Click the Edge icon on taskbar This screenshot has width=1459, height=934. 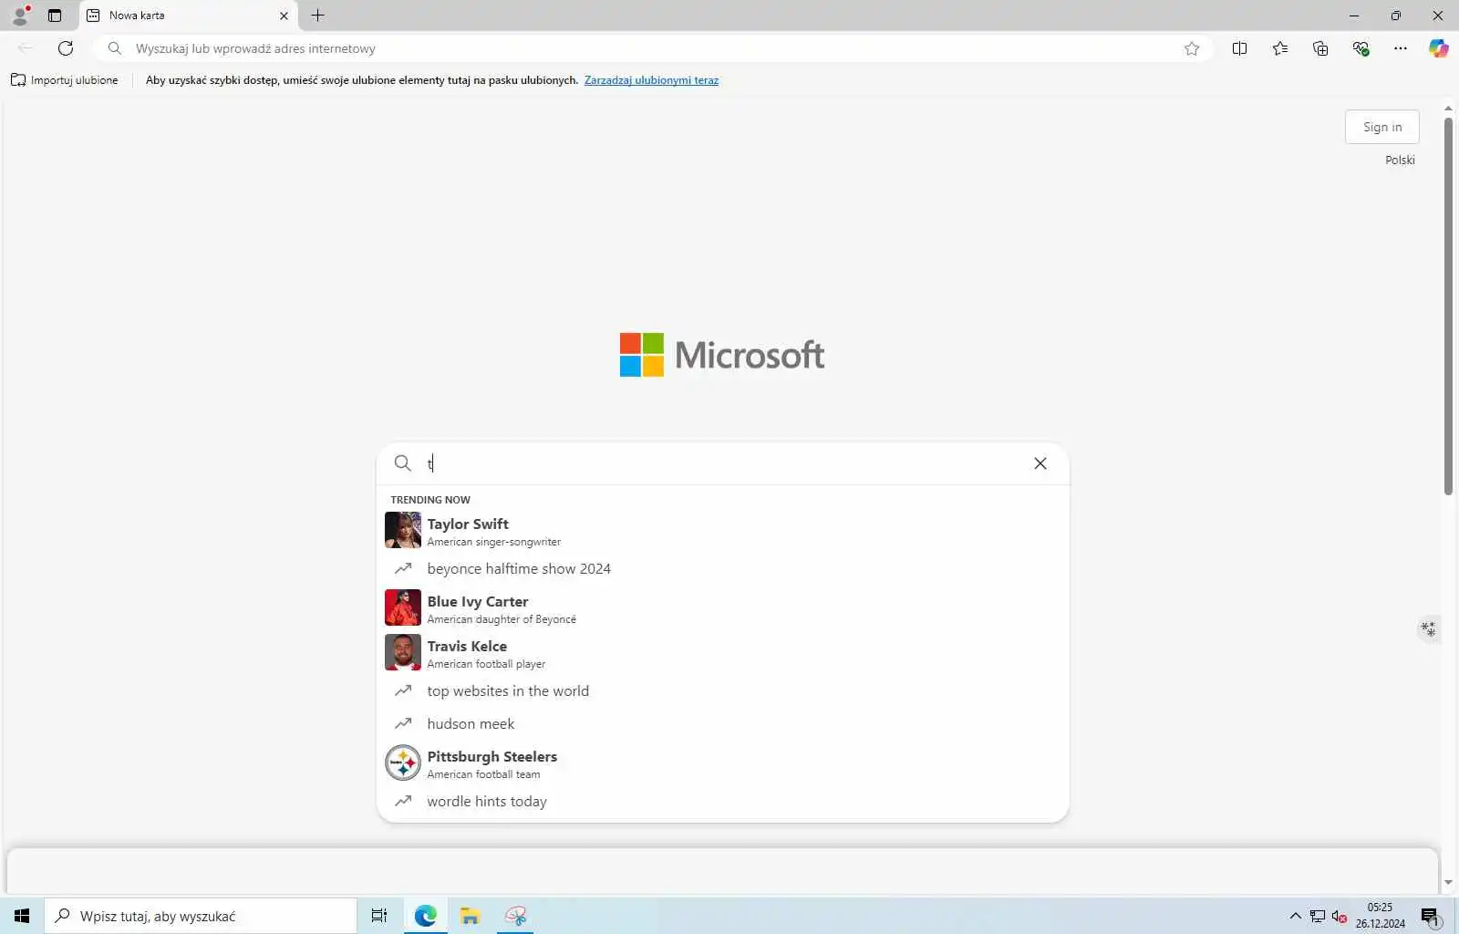[425, 916]
